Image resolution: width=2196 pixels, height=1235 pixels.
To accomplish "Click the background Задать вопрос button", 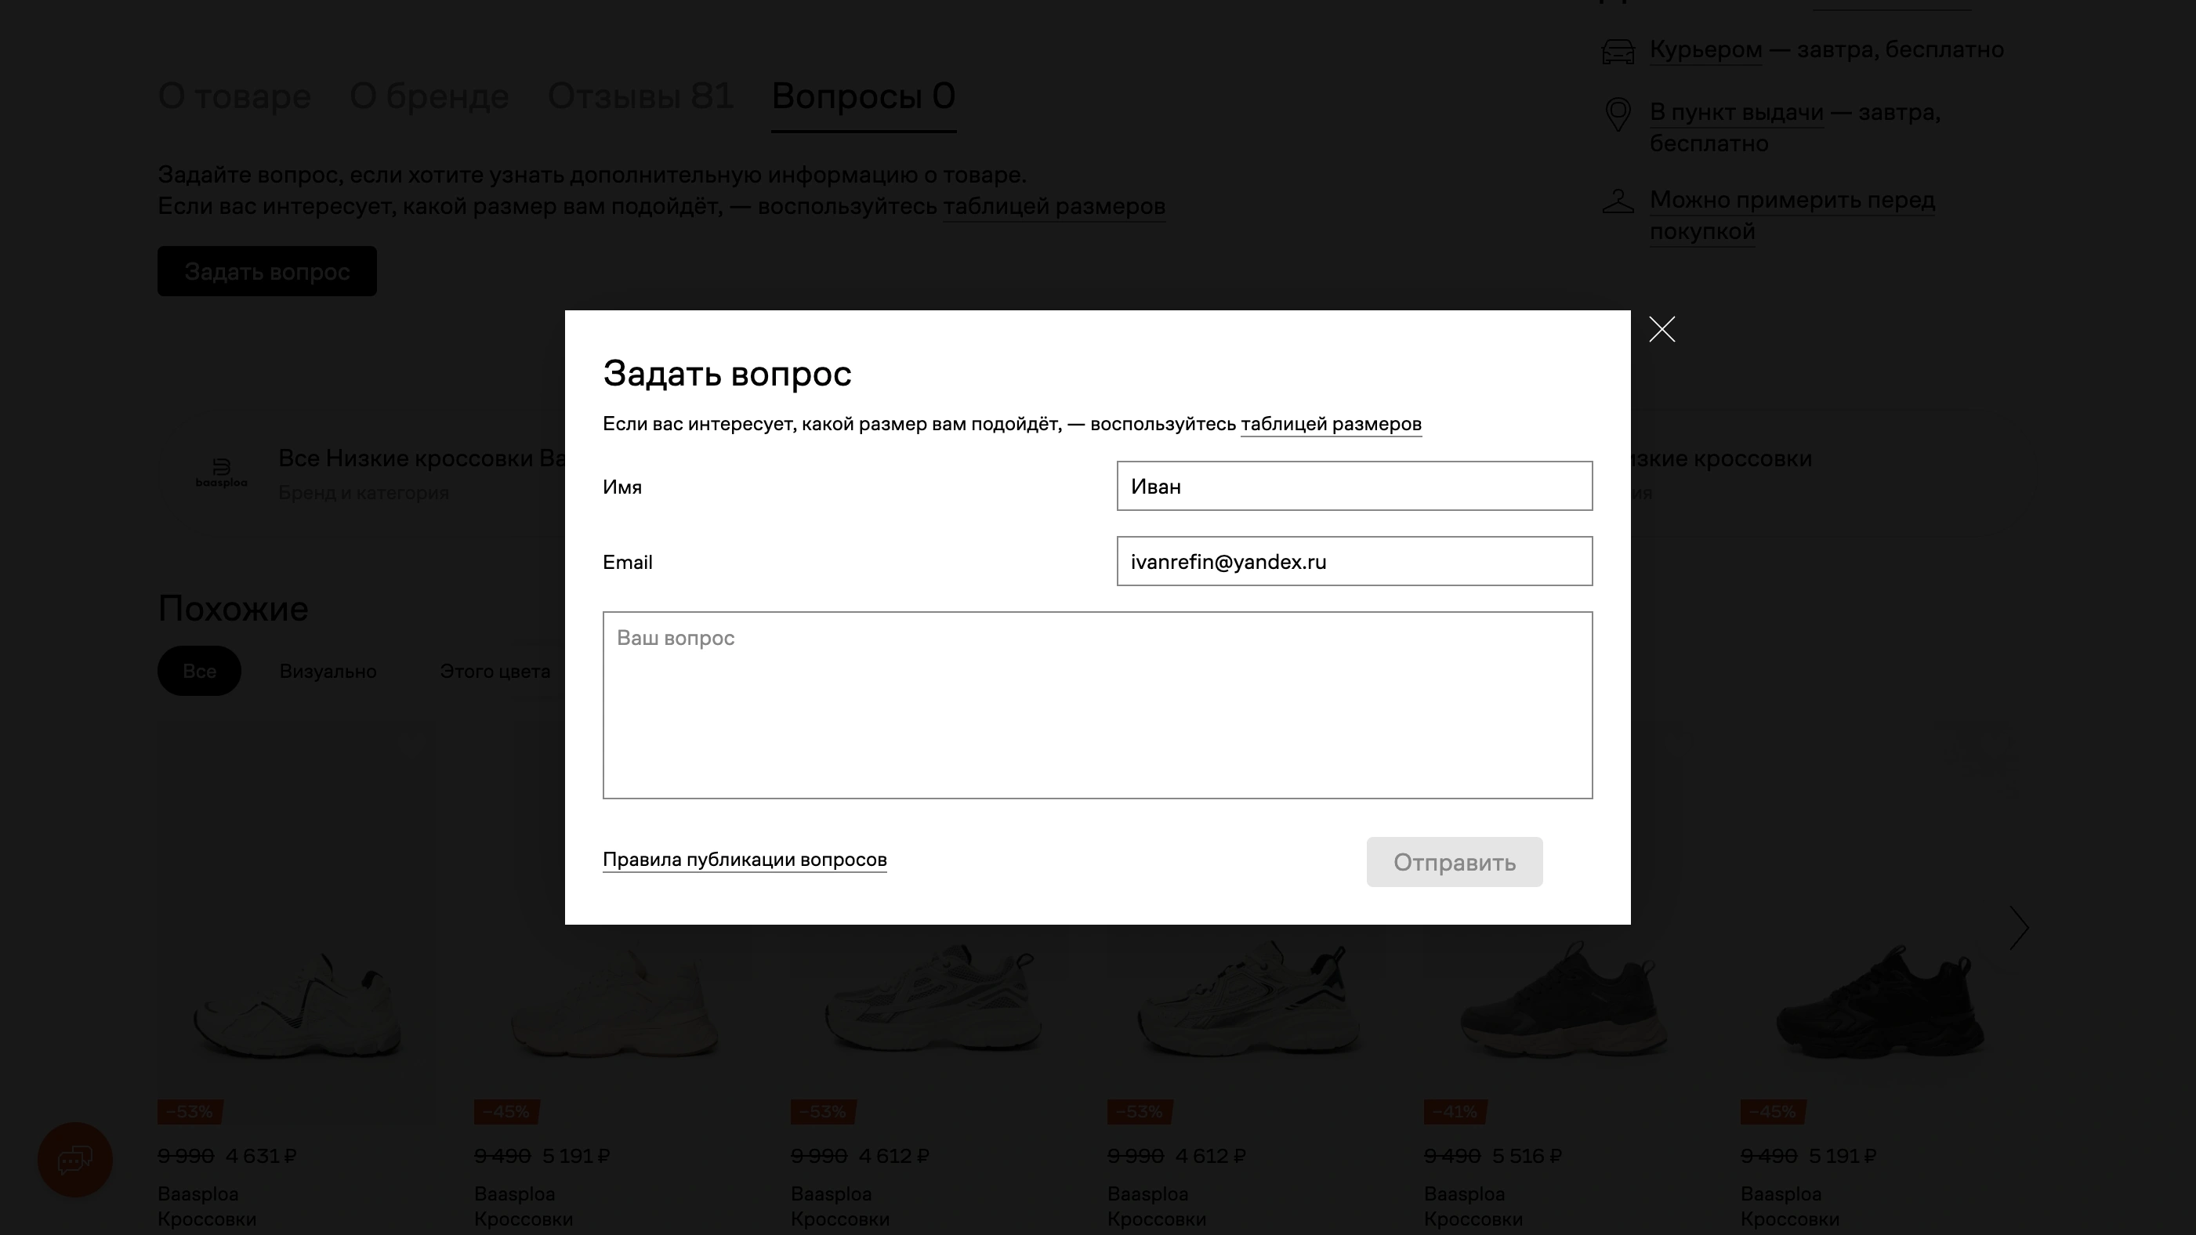I will click(266, 271).
